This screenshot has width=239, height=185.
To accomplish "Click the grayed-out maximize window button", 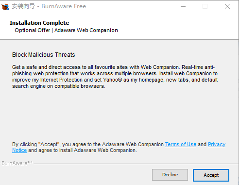I will click(205, 6).
